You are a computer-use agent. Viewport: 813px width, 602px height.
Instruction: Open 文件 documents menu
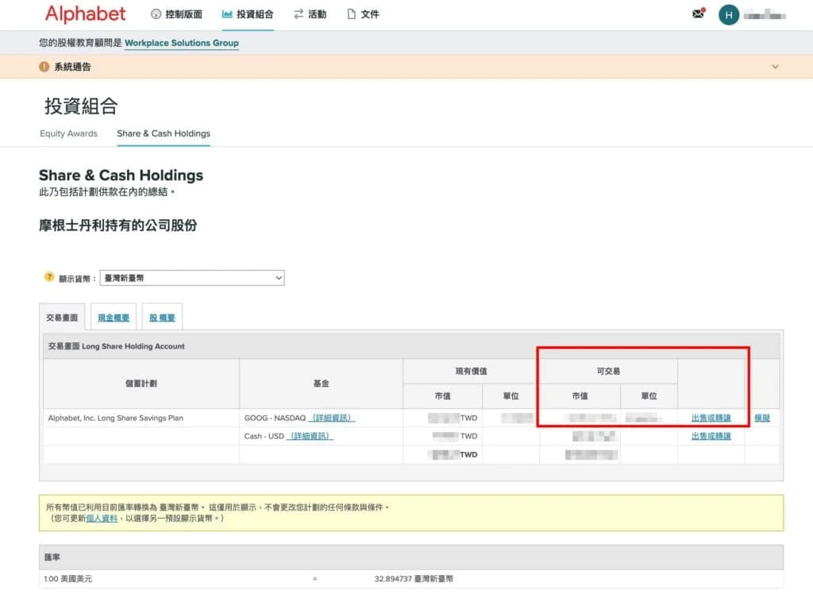coord(363,14)
